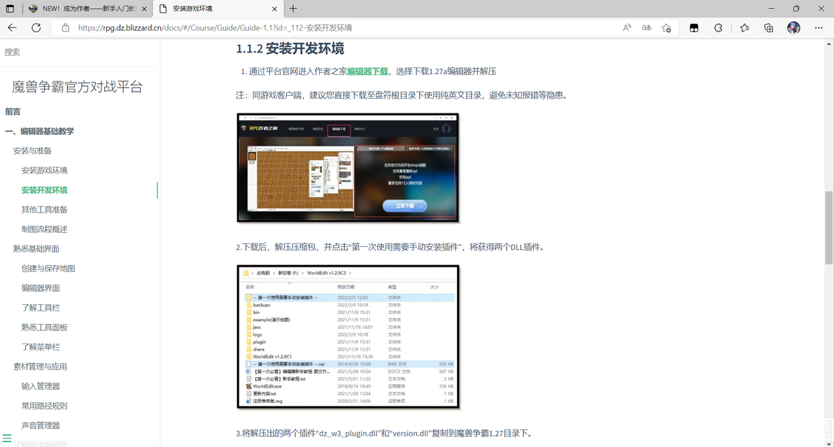
Task: Switch to the NEW! 成为作者 tab
Action: point(87,8)
